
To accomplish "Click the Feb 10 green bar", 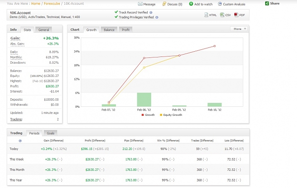I will pos(215,105).
